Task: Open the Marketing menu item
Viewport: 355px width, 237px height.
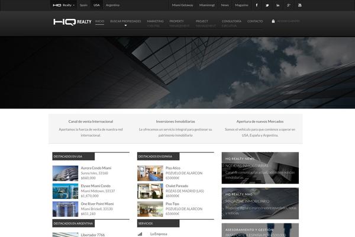Action: coord(155,23)
